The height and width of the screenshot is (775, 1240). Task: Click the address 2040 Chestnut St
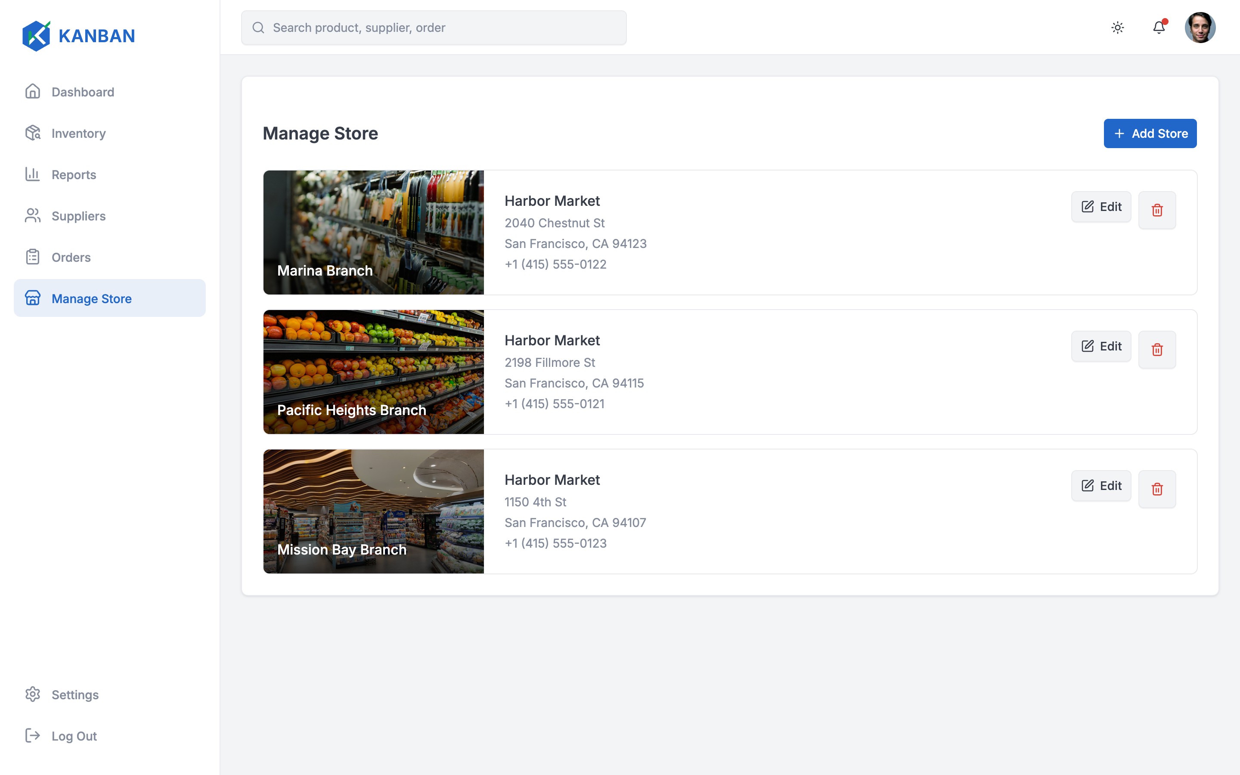coord(555,223)
